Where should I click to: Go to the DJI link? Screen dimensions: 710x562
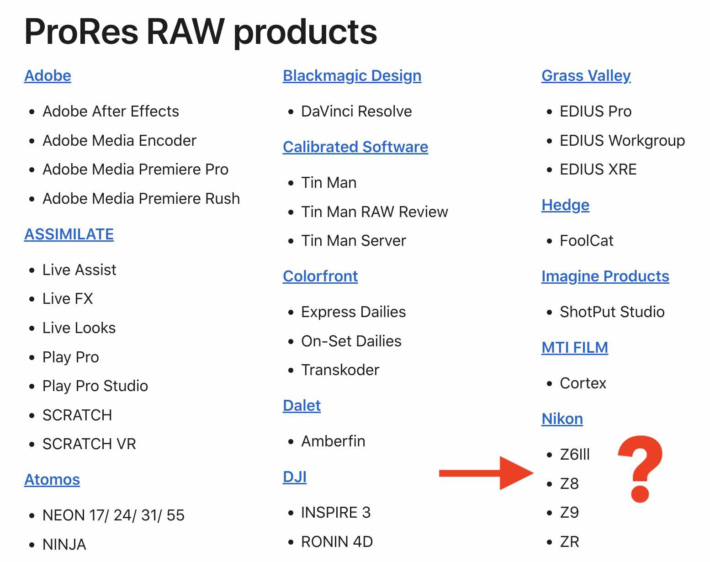[x=295, y=477]
